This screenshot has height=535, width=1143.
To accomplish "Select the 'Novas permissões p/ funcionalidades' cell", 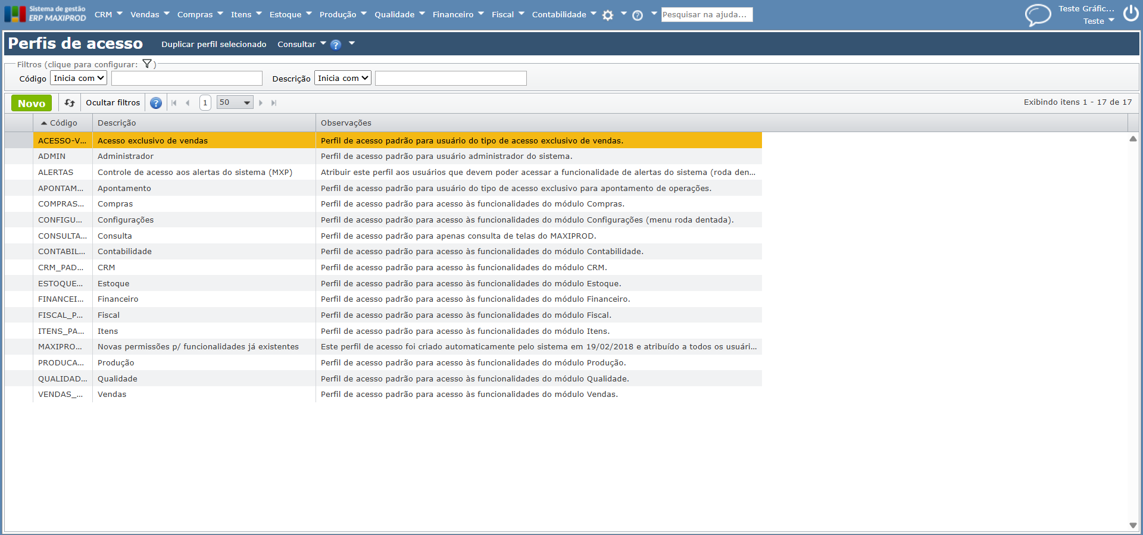I will coord(204,347).
